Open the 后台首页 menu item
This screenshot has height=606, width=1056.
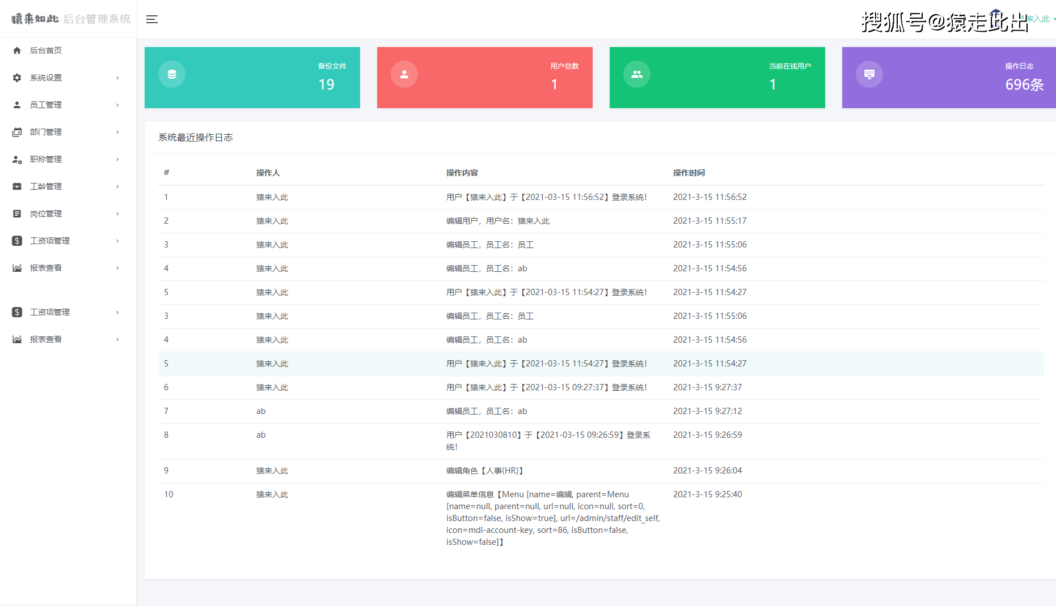pos(46,50)
